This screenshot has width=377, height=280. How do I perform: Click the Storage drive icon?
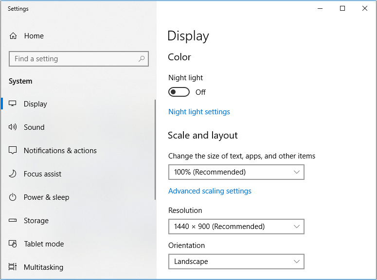13,221
